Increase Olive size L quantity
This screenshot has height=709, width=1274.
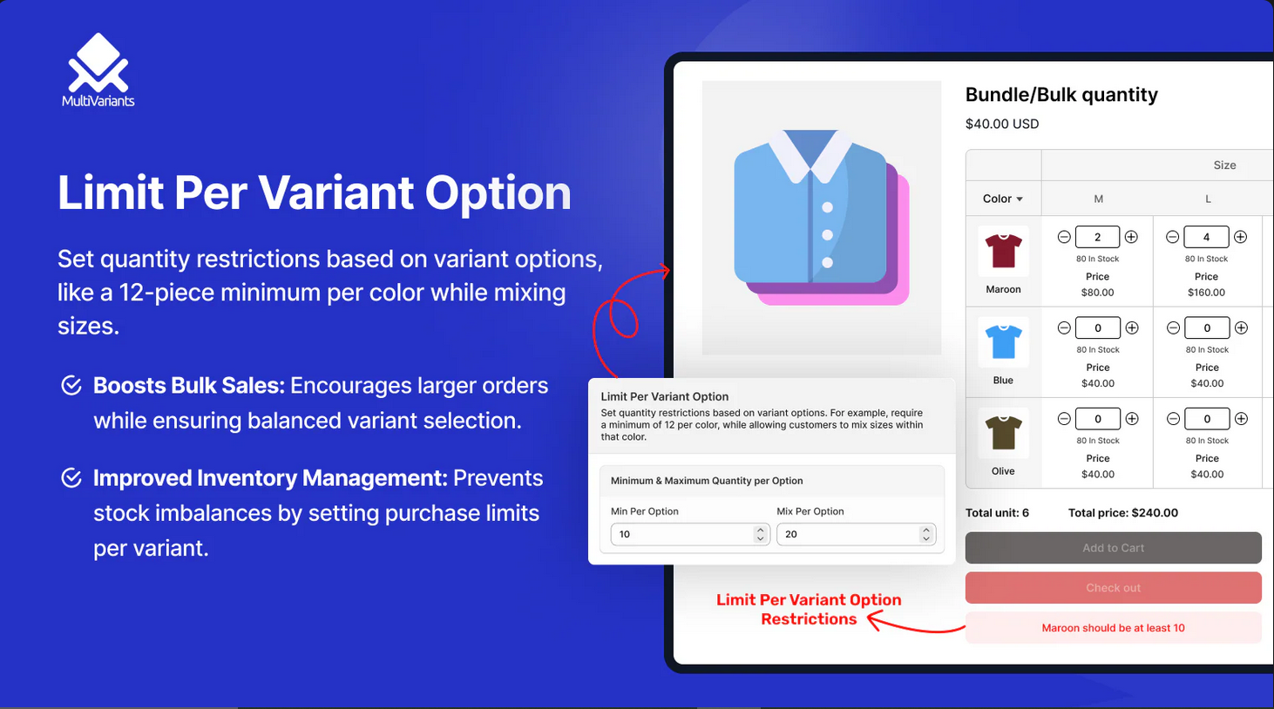pos(1242,419)
